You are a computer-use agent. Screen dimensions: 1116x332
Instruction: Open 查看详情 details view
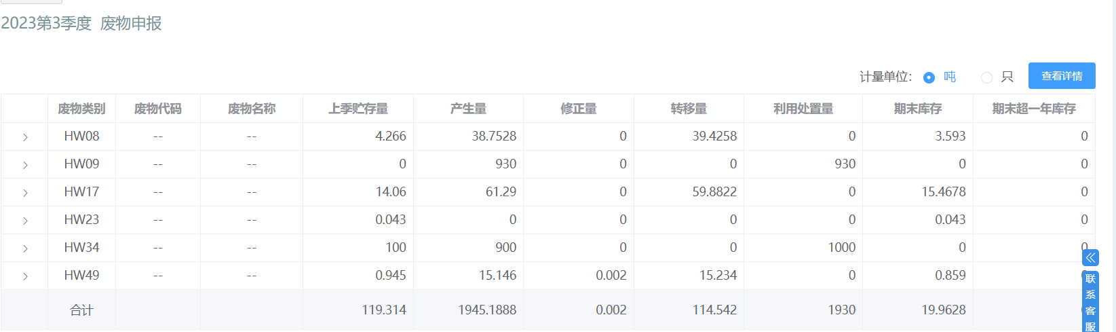pyautogui.click(x=1062, y=76)
